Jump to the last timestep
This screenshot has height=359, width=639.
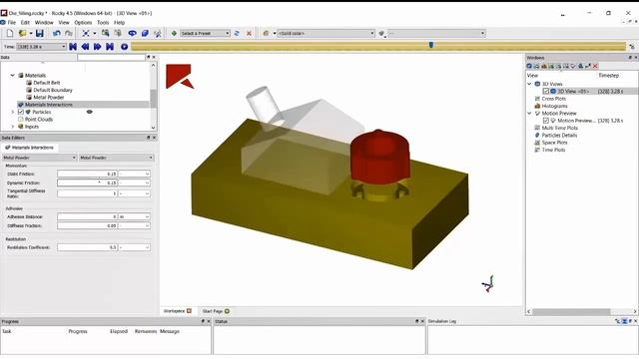coord(110,47)
